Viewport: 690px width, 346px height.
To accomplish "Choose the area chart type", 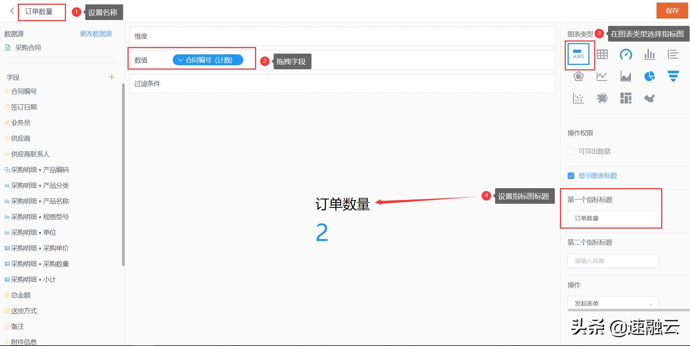I will (626, 76).
